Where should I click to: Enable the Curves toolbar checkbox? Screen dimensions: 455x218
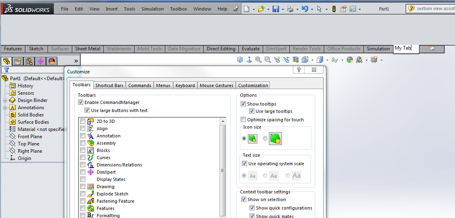83,158
